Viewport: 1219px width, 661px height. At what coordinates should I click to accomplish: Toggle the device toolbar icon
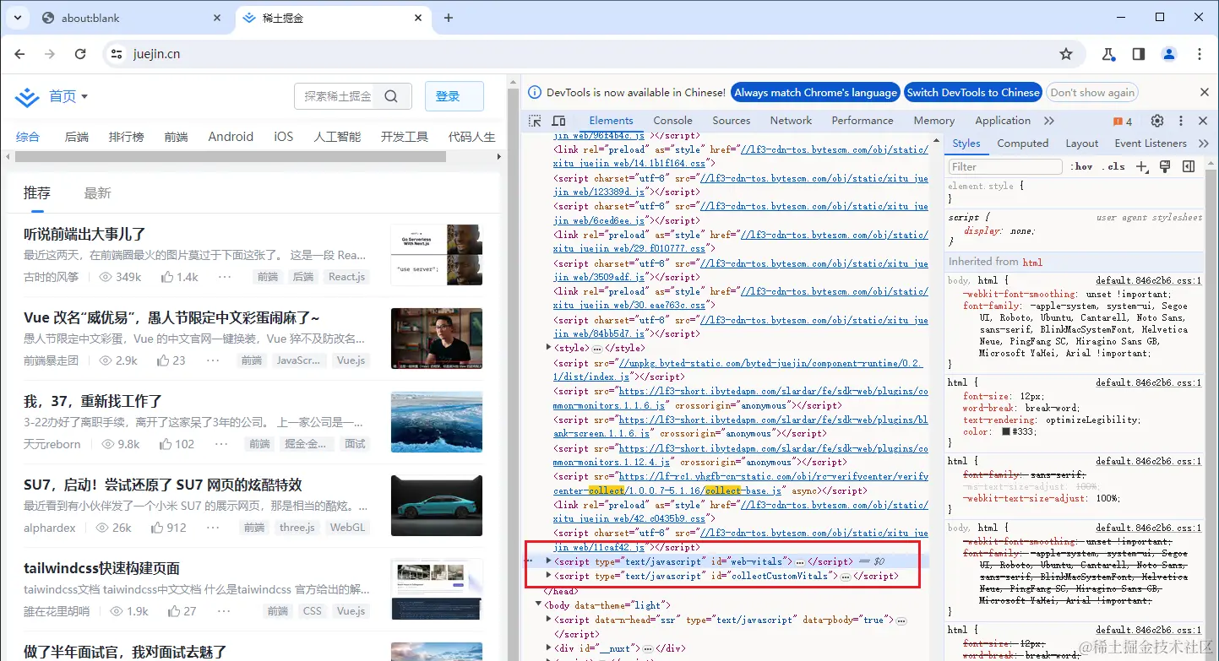click(x=558, y=121)
